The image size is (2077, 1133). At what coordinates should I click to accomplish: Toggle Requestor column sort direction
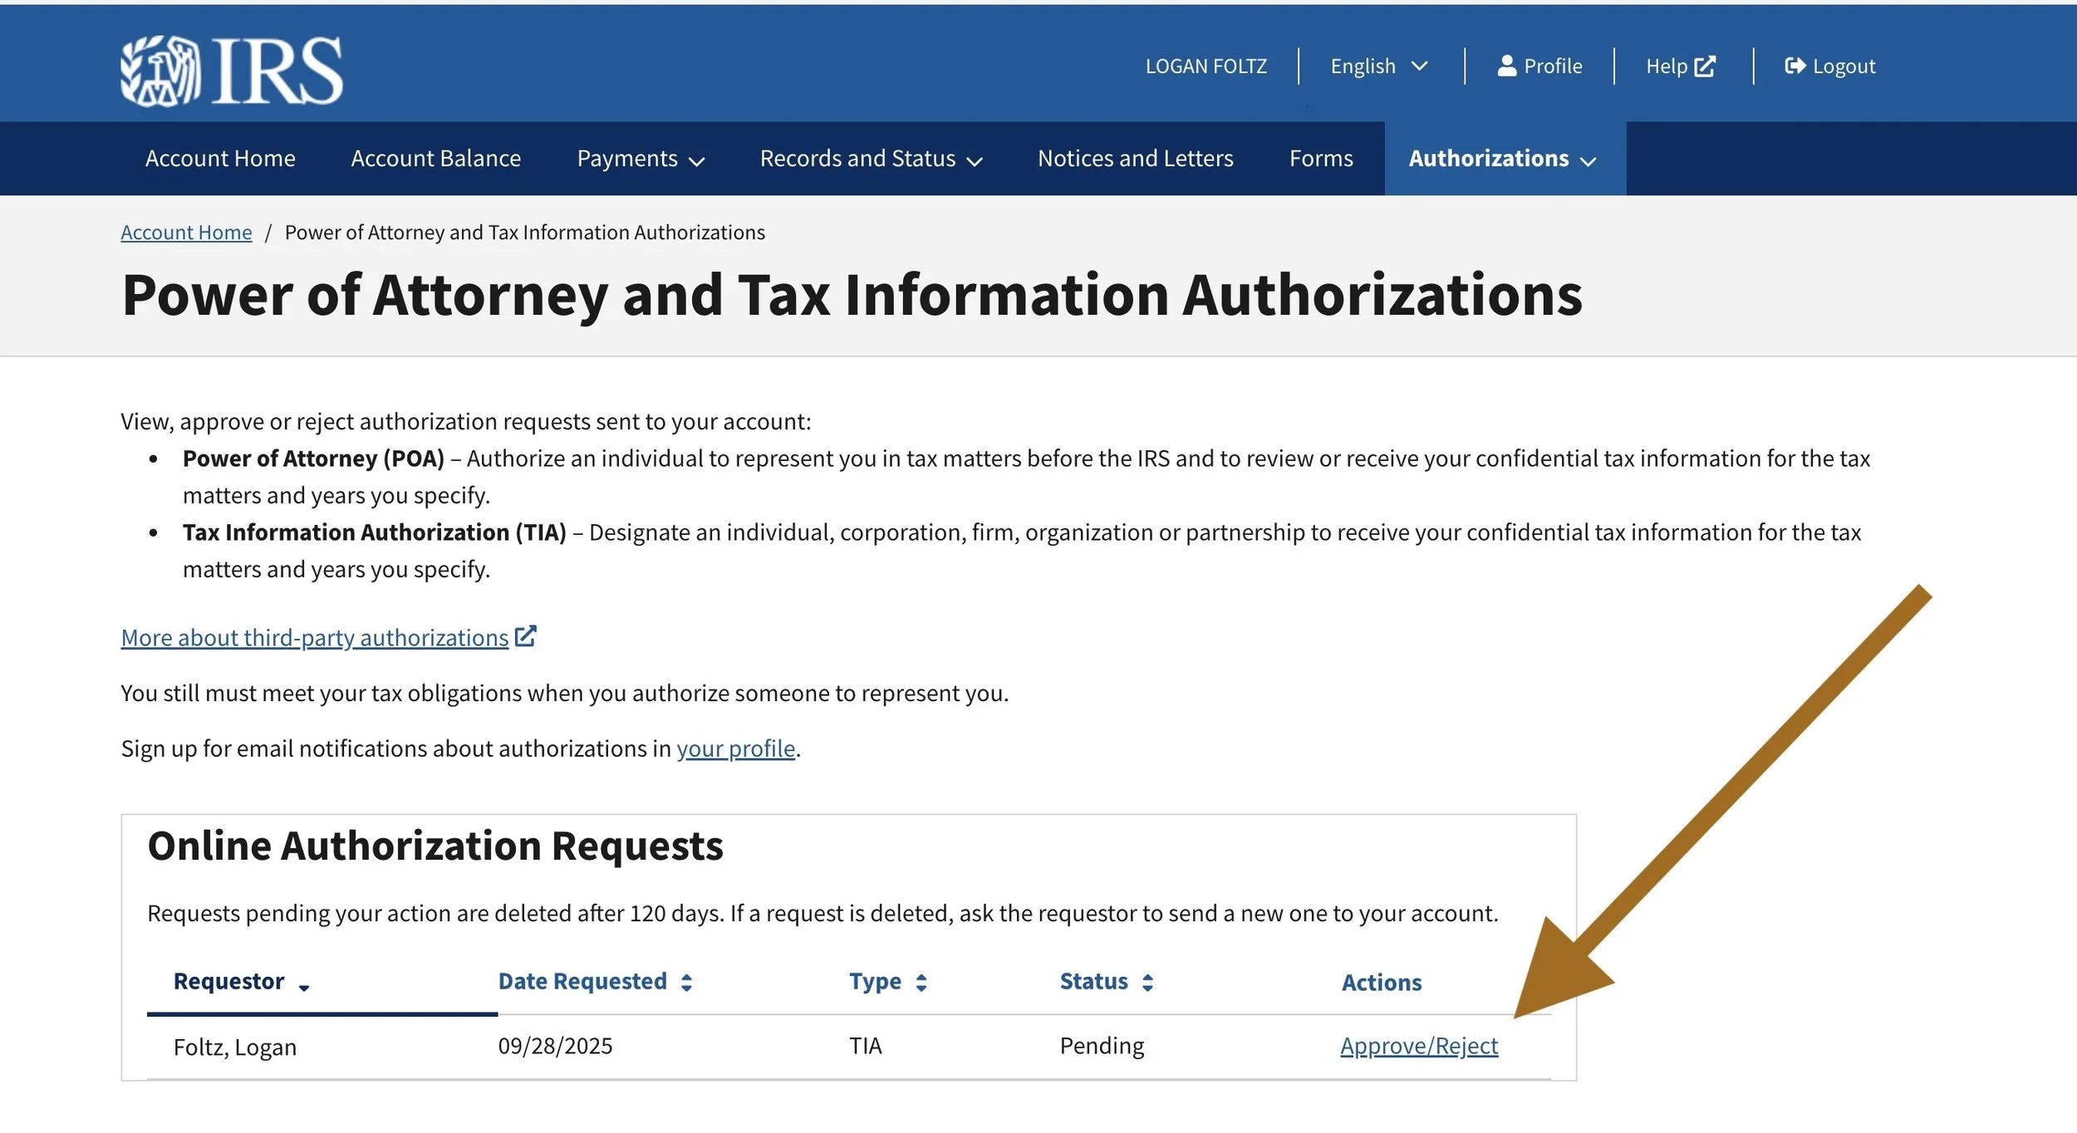pos(304,986)
